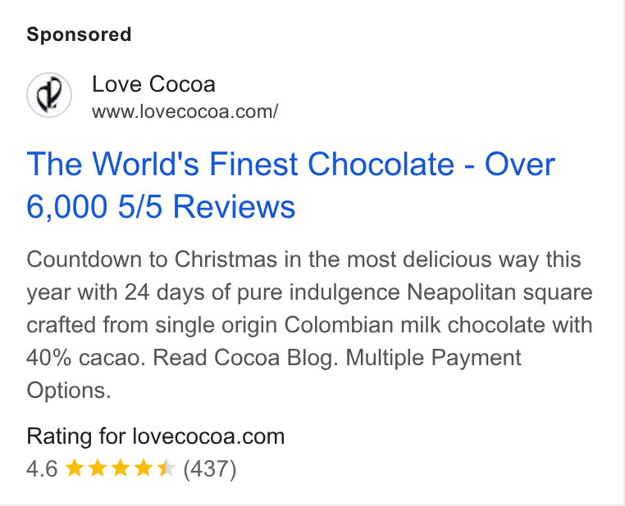Click the Read Cocoa Blog text

(x=244, y=358)
